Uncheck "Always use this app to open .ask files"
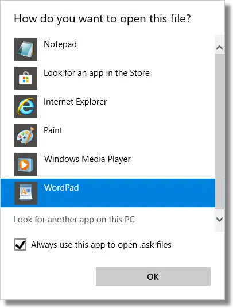 [21, 245]
